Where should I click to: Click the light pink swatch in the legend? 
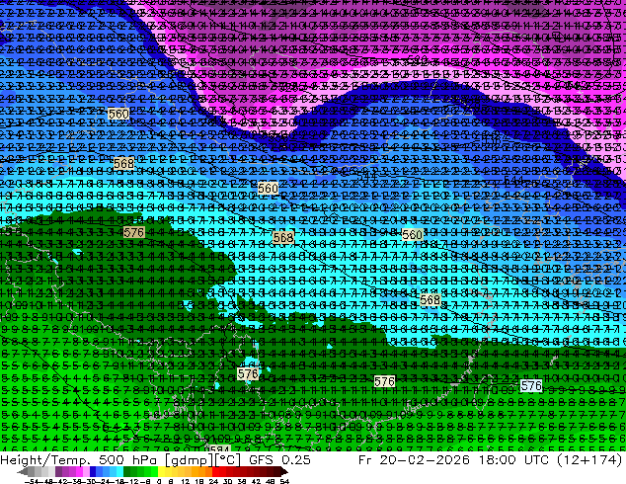[x=86, y=472]
